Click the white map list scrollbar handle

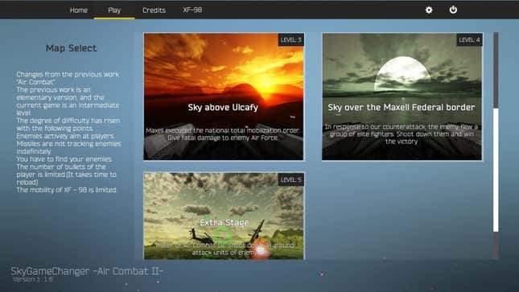coord(496,170)
